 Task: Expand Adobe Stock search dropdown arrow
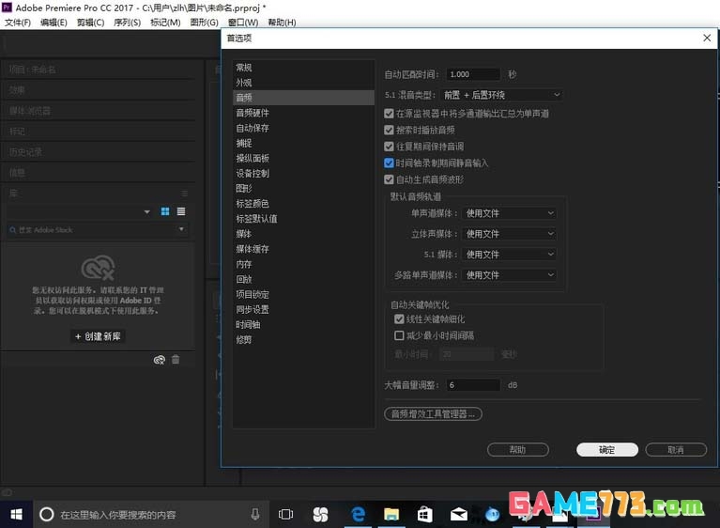click(181, 229)
